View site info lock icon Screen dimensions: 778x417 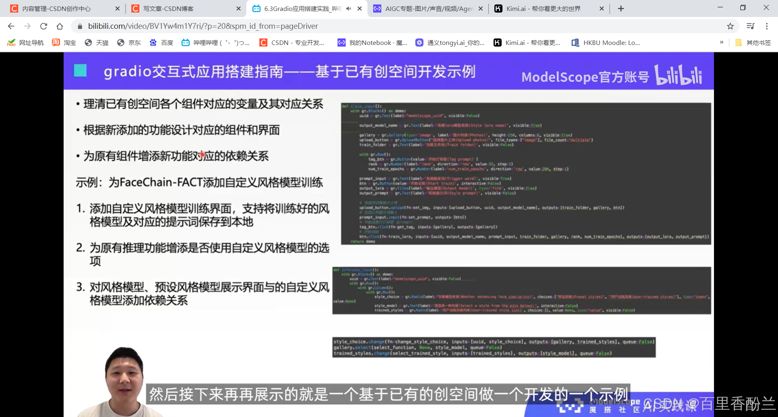tap(80, 26)
